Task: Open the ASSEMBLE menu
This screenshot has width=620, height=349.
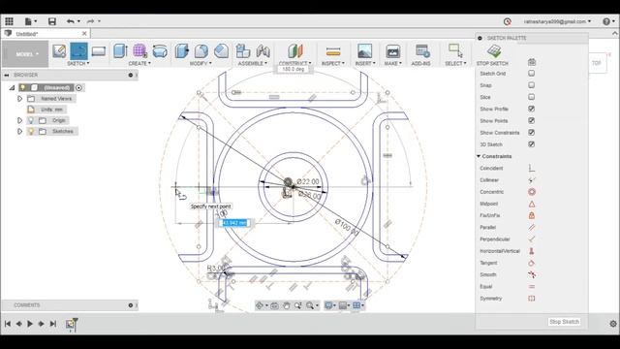Action: coord(253,63)
